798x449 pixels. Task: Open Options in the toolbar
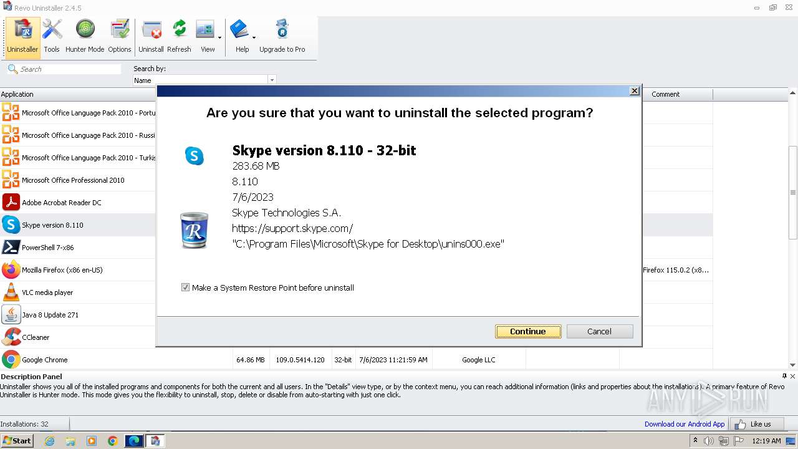pos(119,37)
